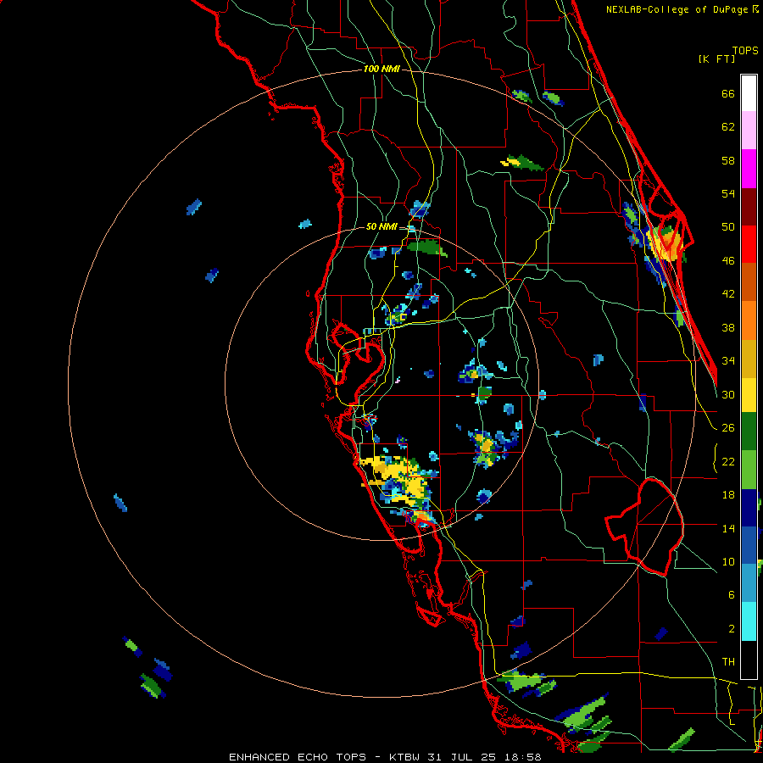Click the dark red legend swatch
The image size is (763, 763).
[749, 207]
